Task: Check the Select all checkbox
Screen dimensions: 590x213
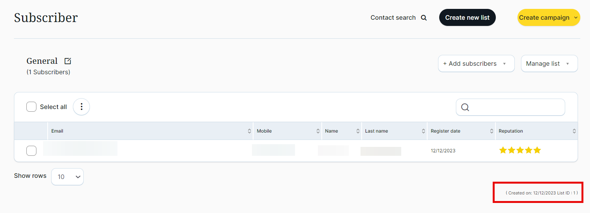Action: [31, 107]
